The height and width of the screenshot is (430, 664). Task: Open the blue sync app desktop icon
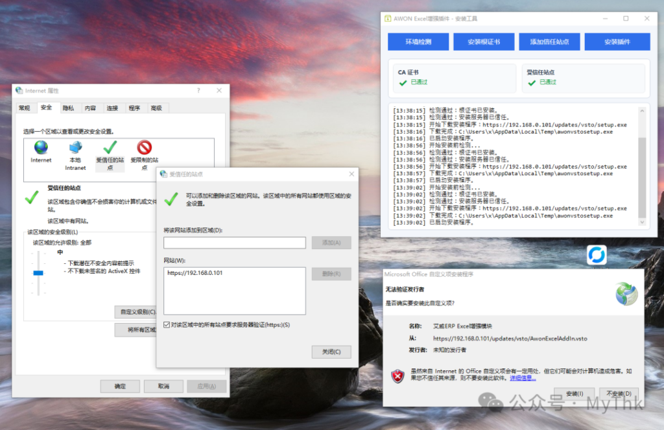click(597, 255)
